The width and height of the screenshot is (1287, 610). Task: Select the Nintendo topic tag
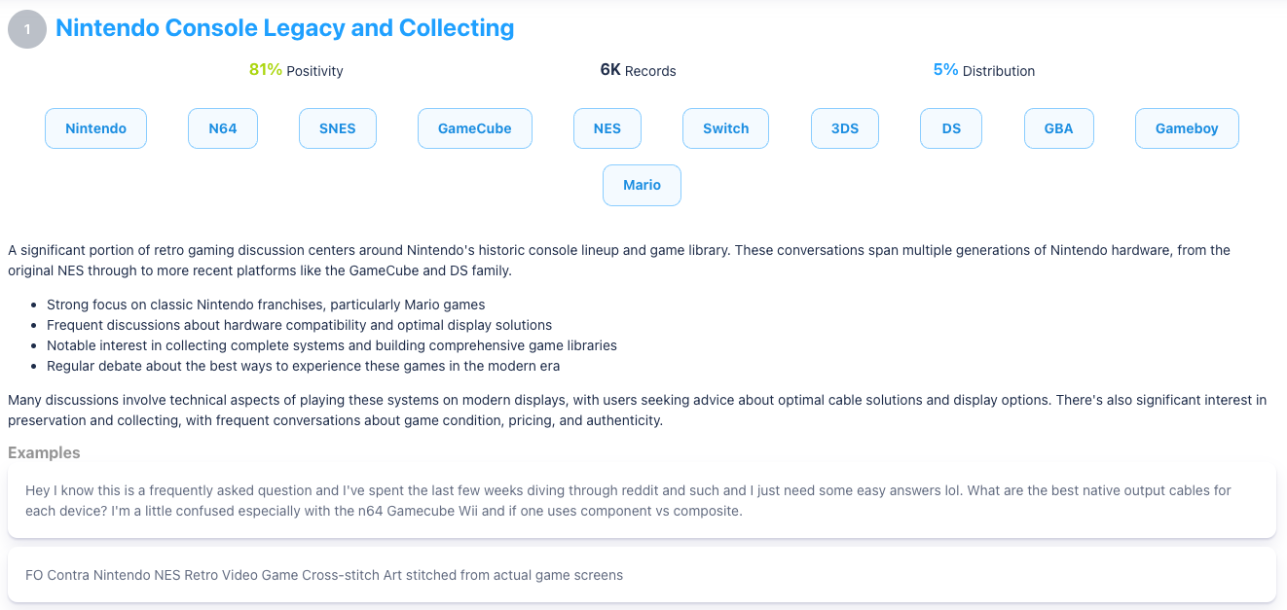[x=95, y=127]
